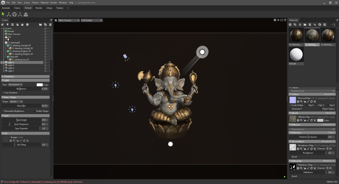Select CJ_daxiang_tou_01 in scene tree
Screen dimensions: 339x184
pos(20,59)
